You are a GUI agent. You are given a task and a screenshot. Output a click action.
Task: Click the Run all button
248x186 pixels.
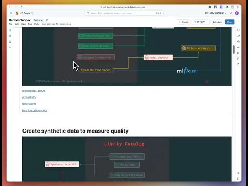click(x=184, y=22)
